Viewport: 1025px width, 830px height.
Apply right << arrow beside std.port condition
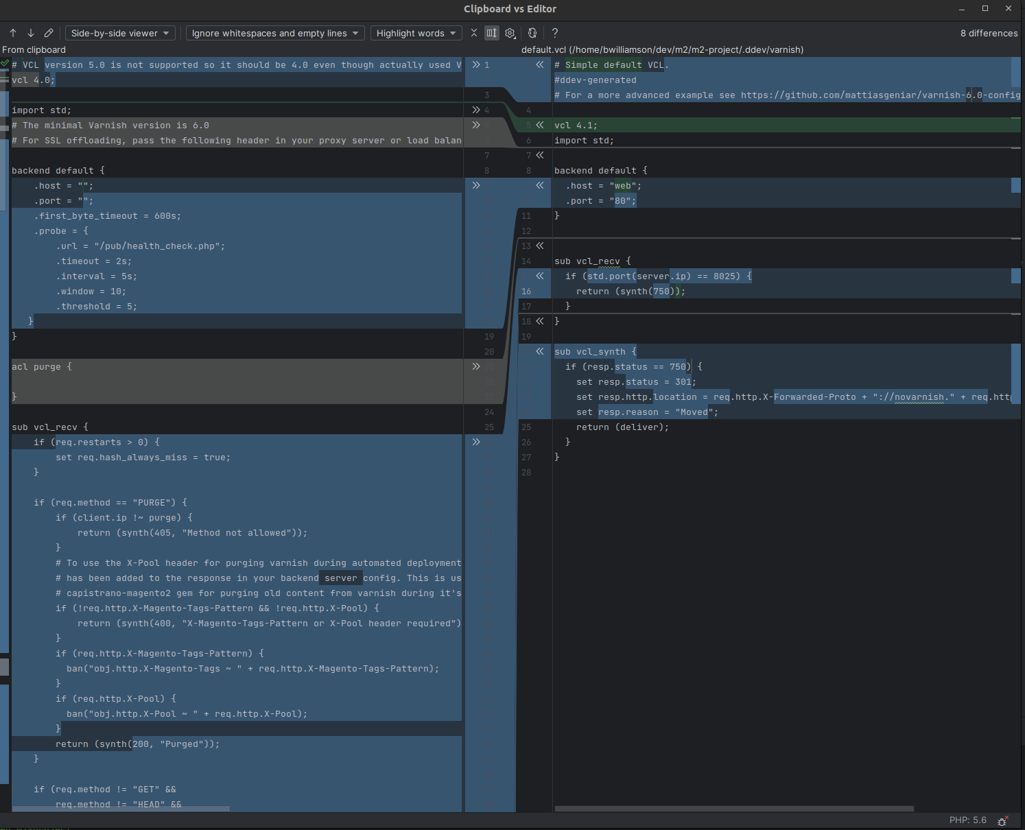[540, 276]
